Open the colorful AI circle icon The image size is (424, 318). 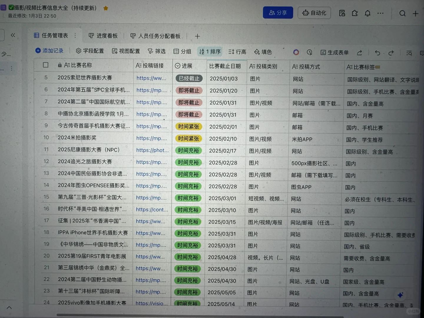[x=296, y=52]
